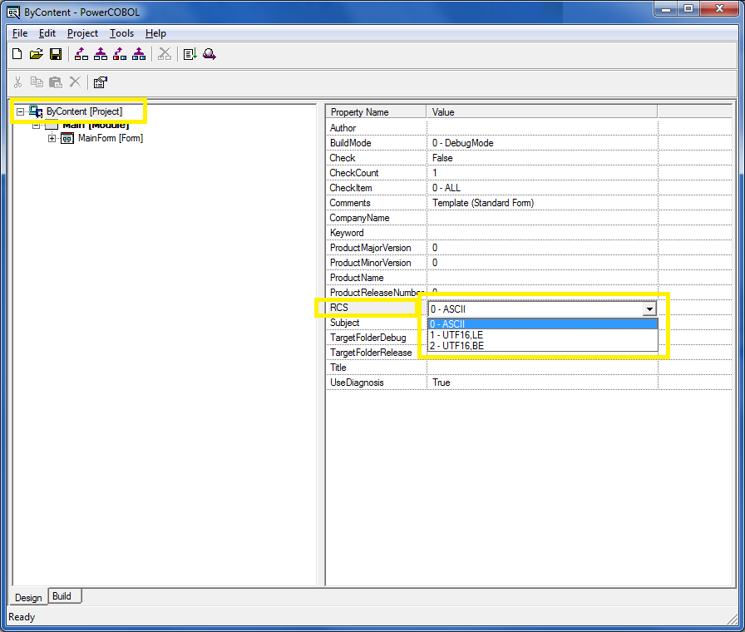The width and height of the screenshot is (745, 632).
Task: Select the Main [Module] tree item
Action: pos(96,125)
